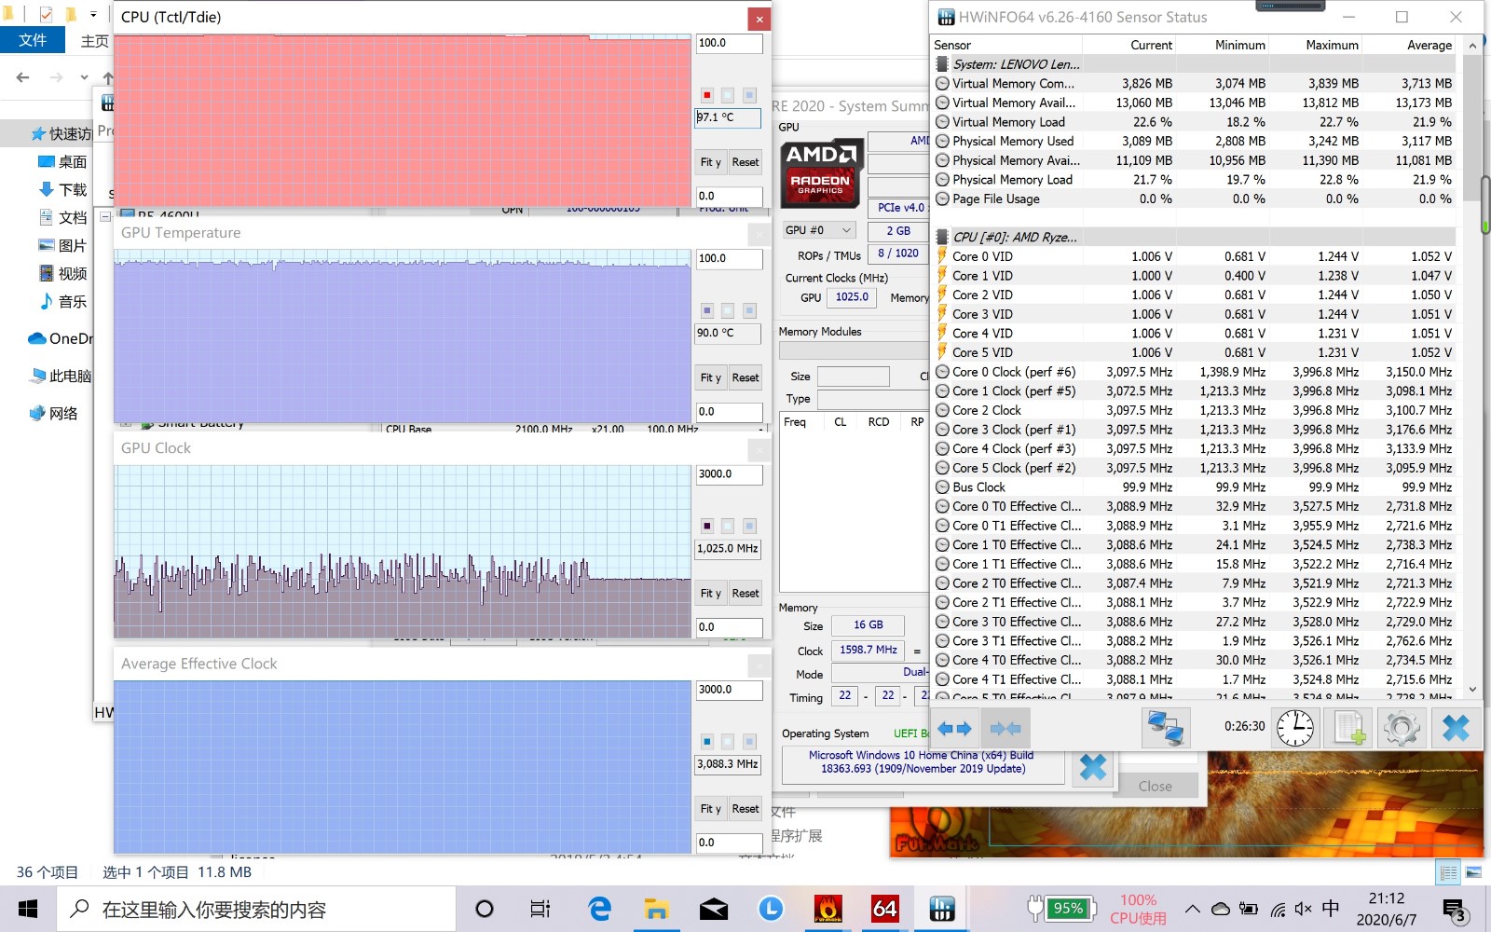
Task: Open Wi-Fi network tray icon
Action: pyautogui.click(x=1278, y=909)
